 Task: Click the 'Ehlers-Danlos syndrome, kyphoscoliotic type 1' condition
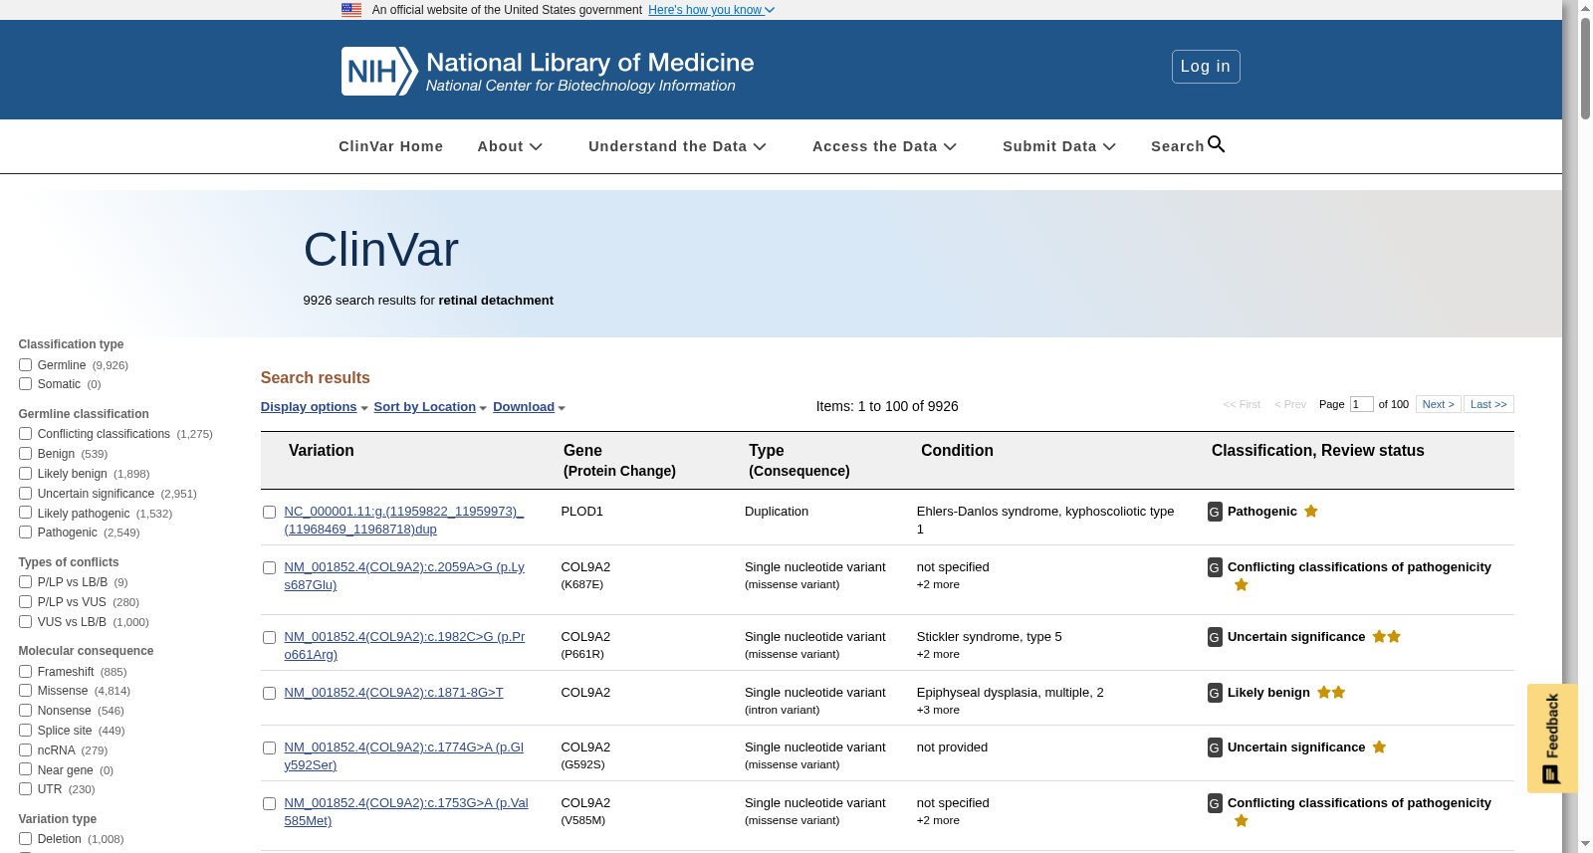(x=1045, y=521)
